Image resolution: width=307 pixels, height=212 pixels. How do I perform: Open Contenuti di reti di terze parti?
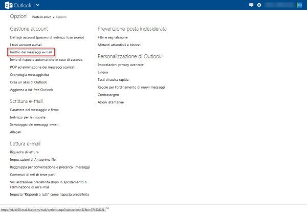(x=33, y=175)
